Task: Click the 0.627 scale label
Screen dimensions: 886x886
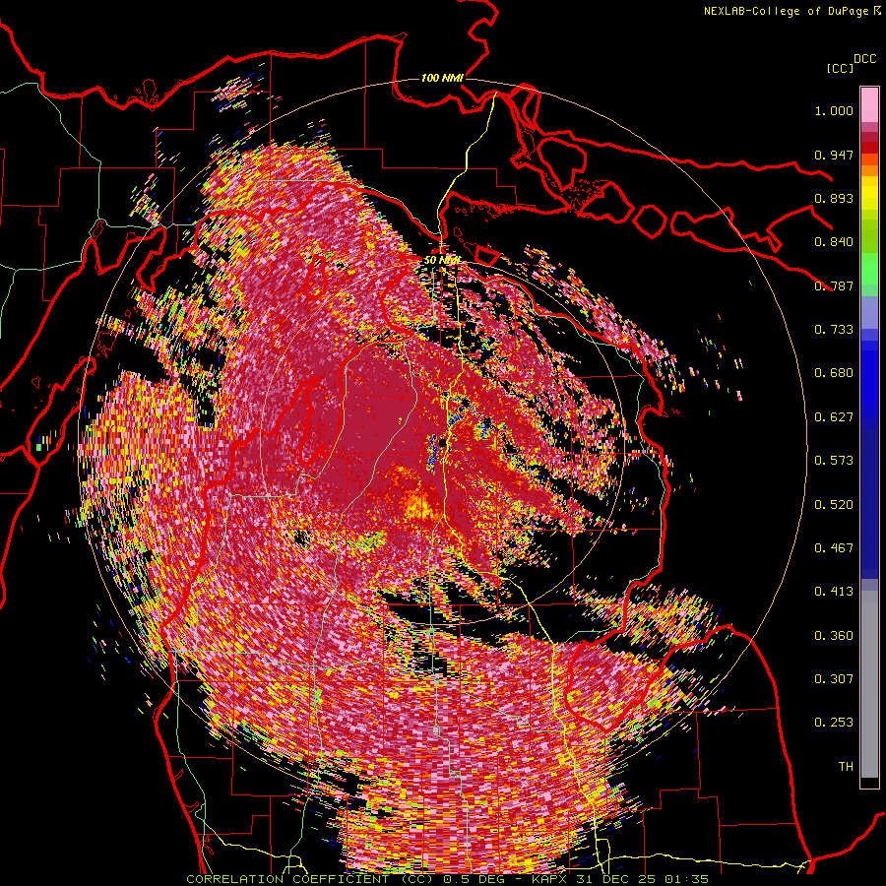Action: [834, 417]
